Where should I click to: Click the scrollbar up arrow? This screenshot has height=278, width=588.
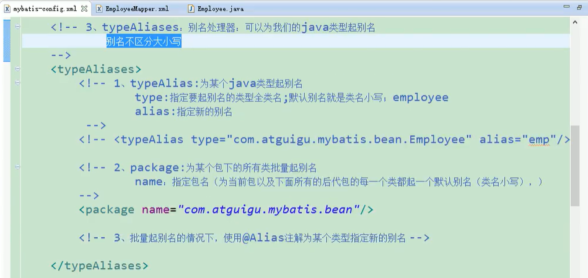pyautogui.click(x=575, y=22)
